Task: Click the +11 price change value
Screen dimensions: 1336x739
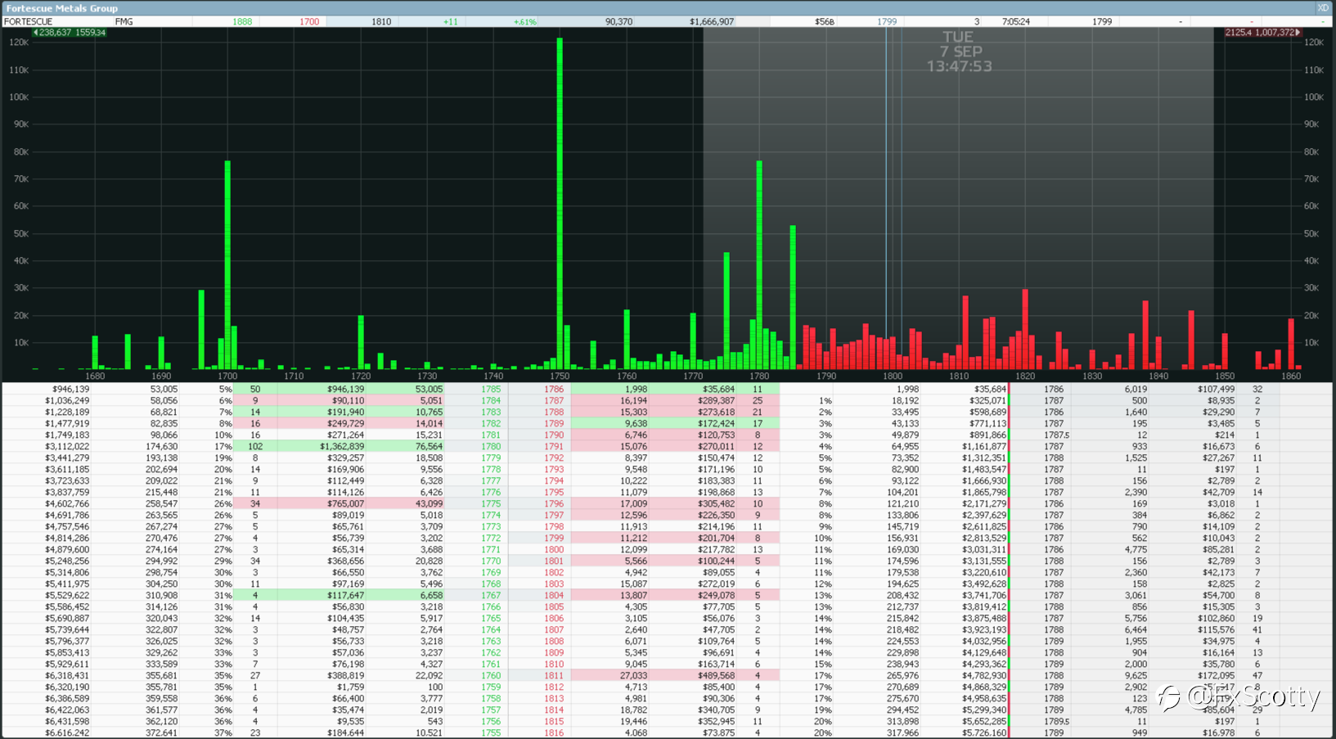Action: (450, 21)
